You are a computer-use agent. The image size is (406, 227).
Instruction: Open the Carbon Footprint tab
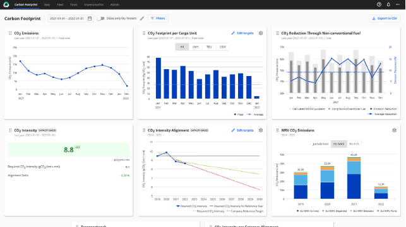click(26, 4)
